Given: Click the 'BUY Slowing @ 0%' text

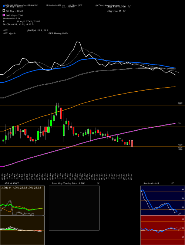Looking at the screenshot, I should point(58,33).
